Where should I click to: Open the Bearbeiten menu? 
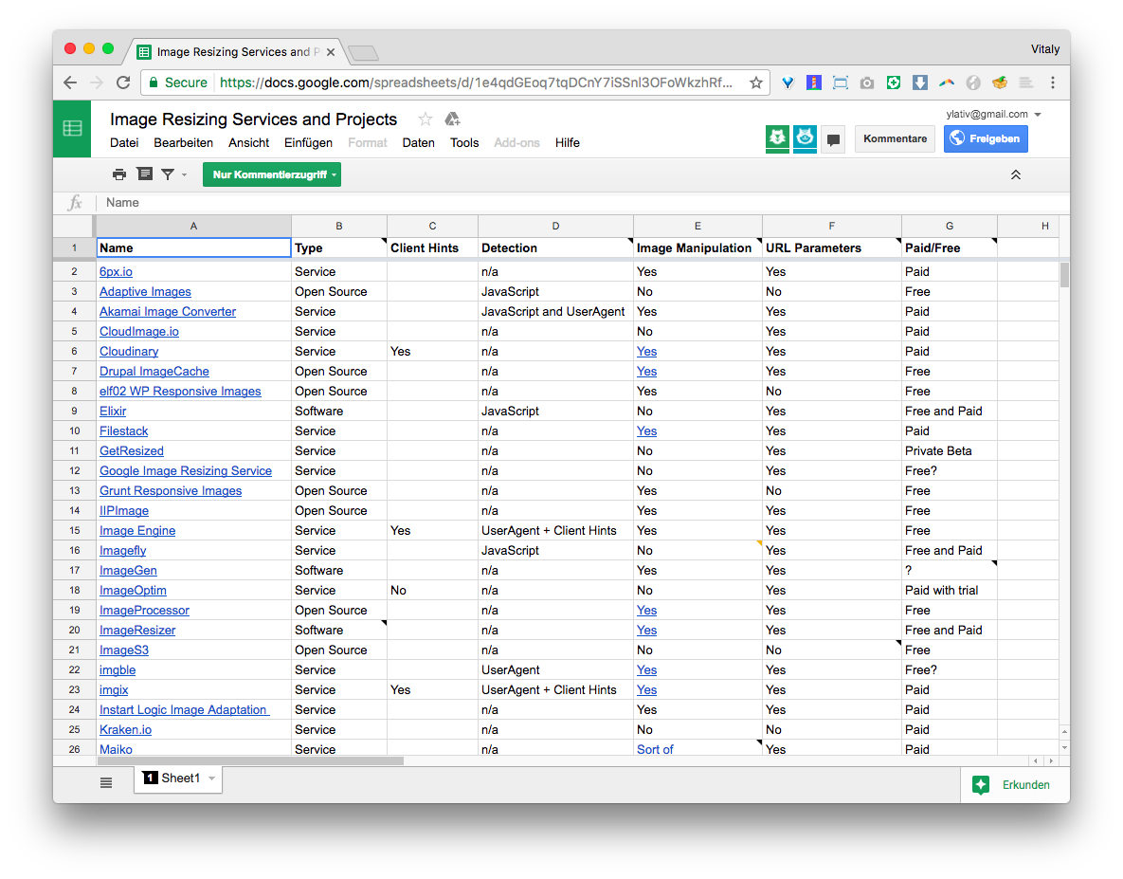coord(183,142)
